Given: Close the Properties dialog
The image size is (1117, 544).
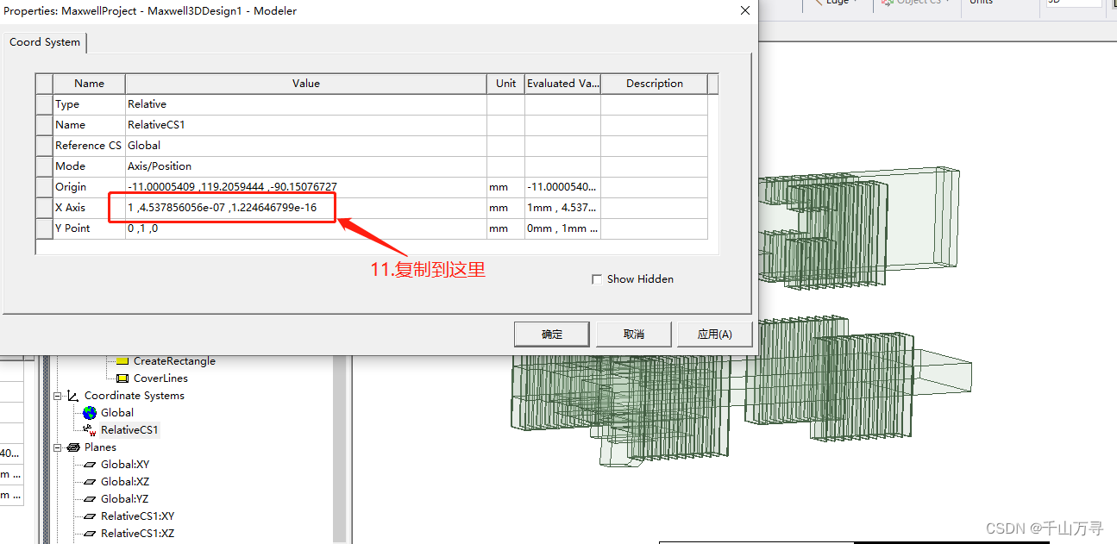Looking at the screenshot, I should [745, 10].
